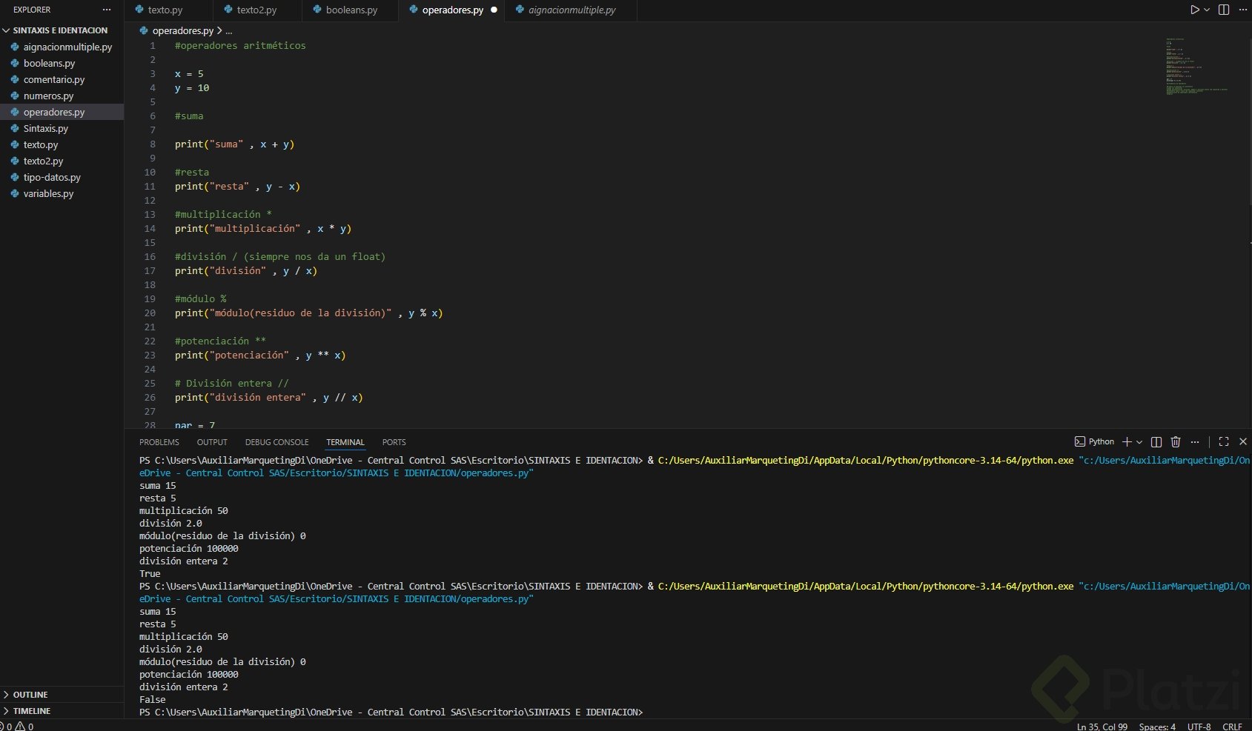Add a new terminal with plus icon
Screen dimensions: 1252x731
1127,442
